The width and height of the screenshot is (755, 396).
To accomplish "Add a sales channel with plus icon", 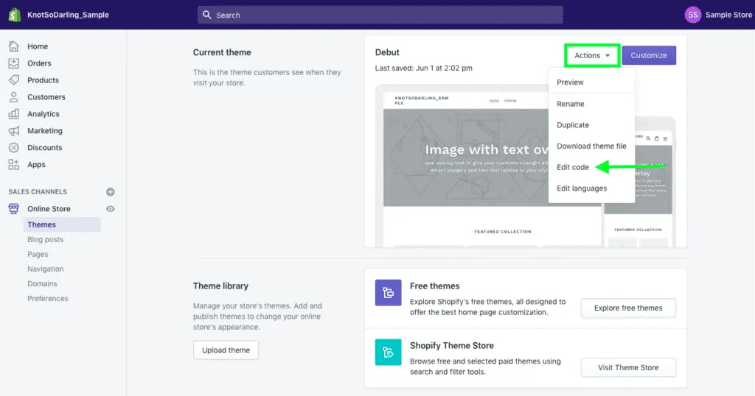I will 111,192.
